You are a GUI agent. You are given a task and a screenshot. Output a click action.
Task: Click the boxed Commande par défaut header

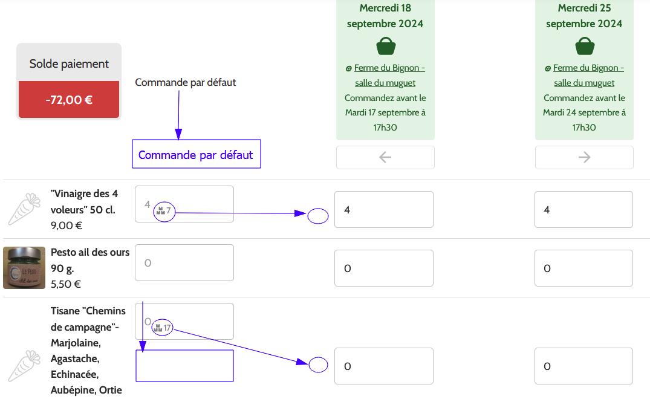[196, 154]
